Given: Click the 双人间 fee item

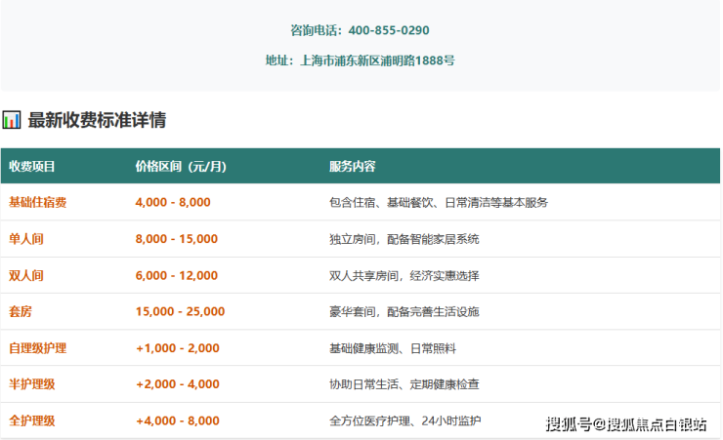Looking at the screenshot, I should [x=26, y=275].
